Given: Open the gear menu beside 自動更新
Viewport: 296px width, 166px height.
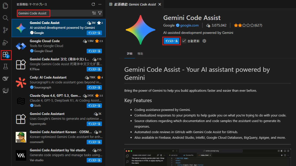Looking at the screenshot, I should click(x=204, y=41).
